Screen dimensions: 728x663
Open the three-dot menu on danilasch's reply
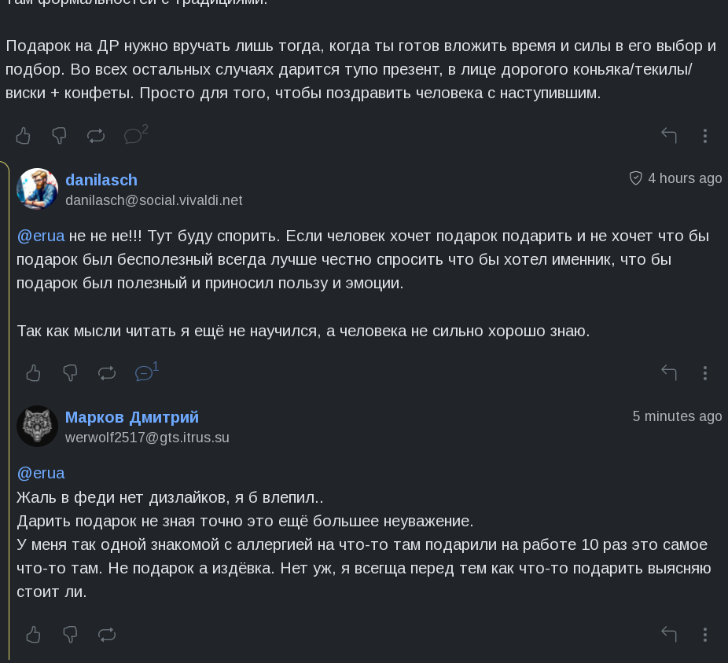click(705, 373)
